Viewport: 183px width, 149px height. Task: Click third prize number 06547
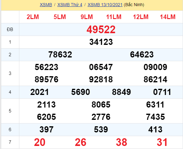pyautogui.click(x=101, y=67)
